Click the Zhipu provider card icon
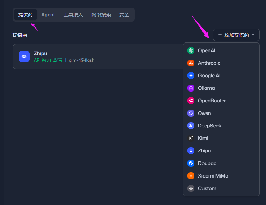The width and height of the screenshot is (266, 205). tap(24, 56)
